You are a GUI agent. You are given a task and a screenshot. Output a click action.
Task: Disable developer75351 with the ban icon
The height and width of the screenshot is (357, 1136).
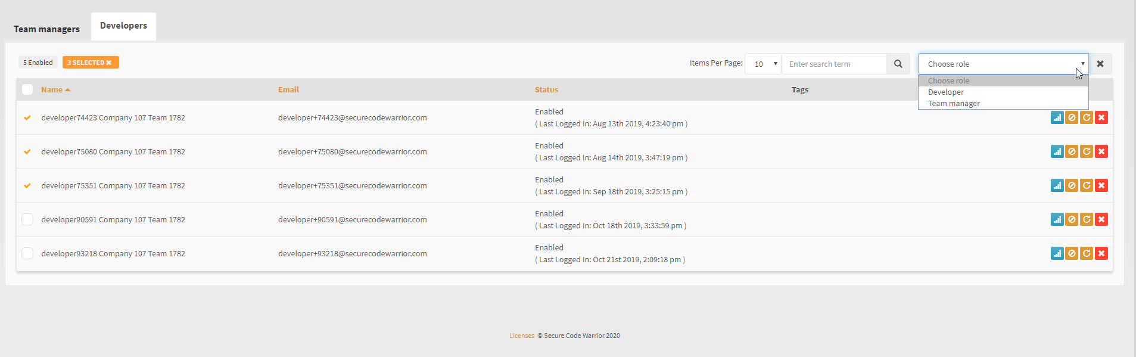click(1072, 185)
